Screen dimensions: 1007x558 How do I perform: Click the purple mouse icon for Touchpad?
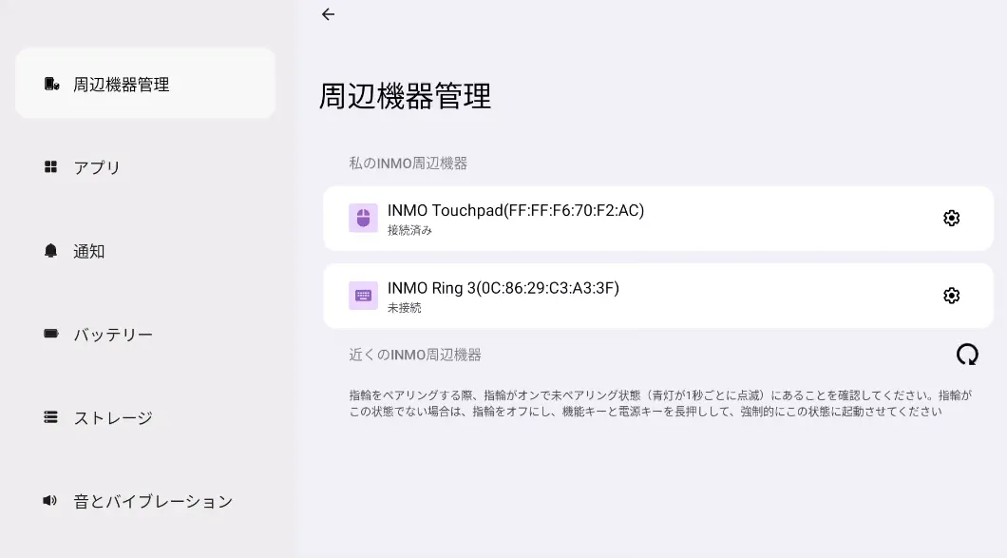point(363,219)
